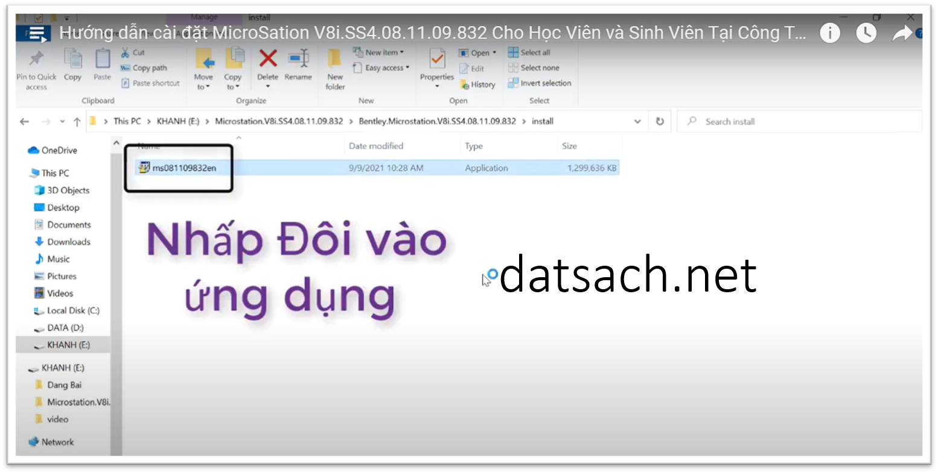This screenshot has height=473, width=938.
Task: Click History in the Open group
Action: point(477,85)
